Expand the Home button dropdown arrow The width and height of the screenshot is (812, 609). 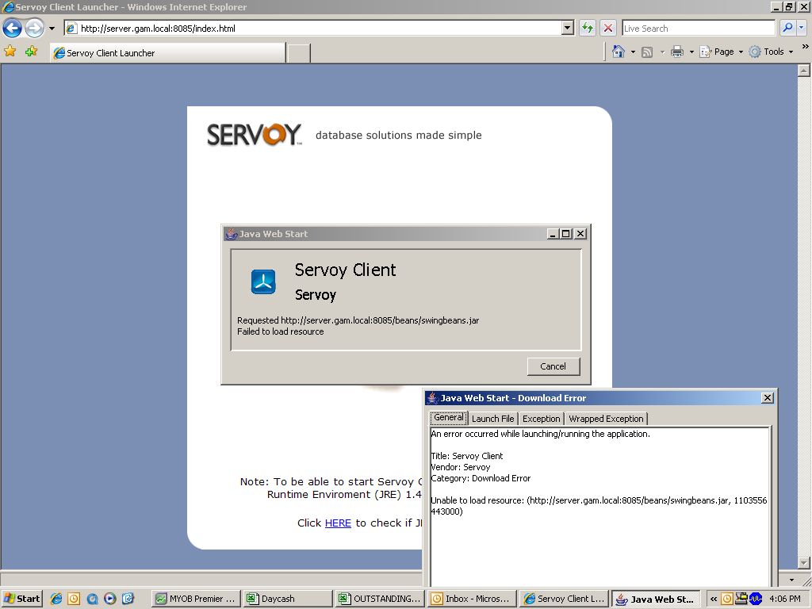633,52
